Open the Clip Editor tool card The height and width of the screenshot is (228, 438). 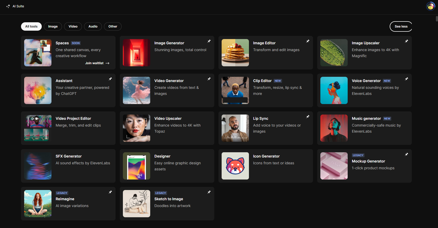pyautogui.click(x=265, y=90)
